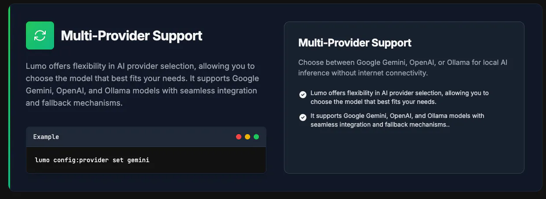Click the second bullet about fallback mechanisms
Viewport: 546px width, 199px height.
[397, 120]
